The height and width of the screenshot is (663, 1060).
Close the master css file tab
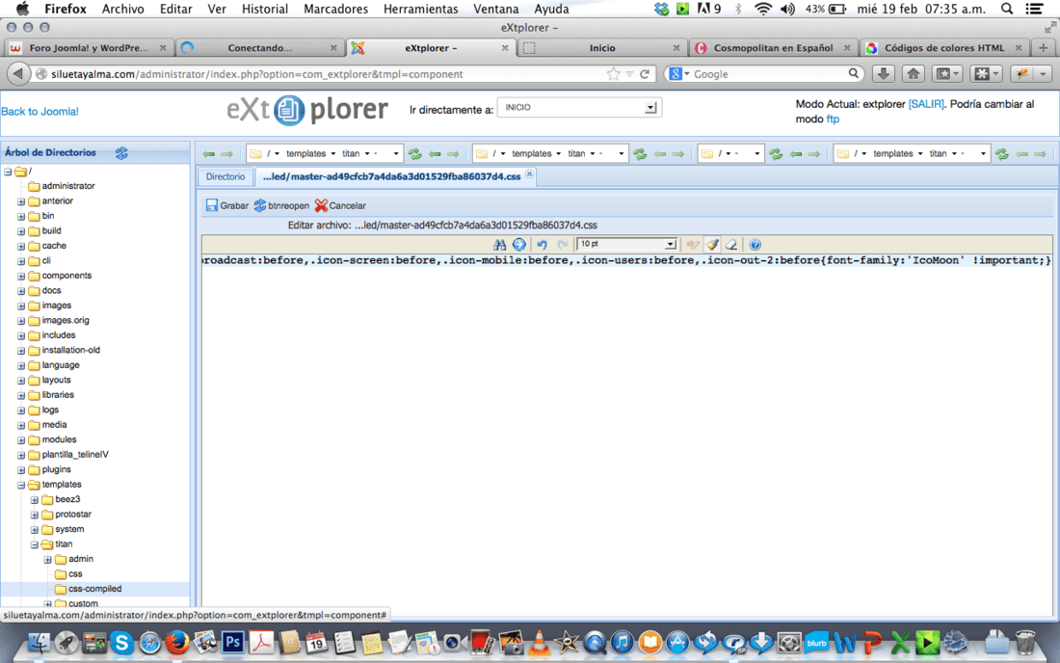530,173
